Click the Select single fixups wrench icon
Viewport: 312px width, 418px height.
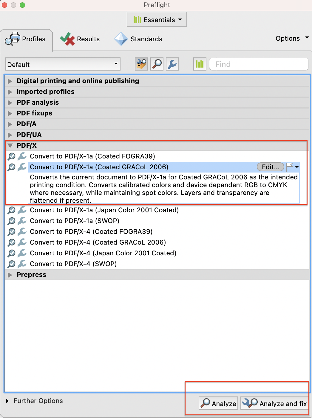click(x=172, y=64)
